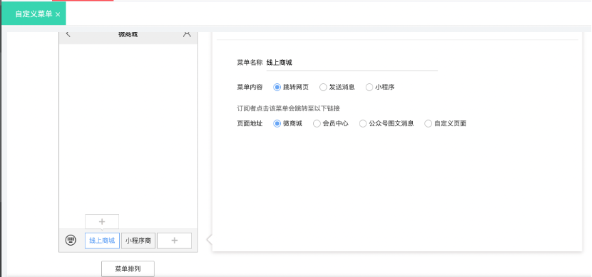This screenshot has height=277, width=592.
Task: Choose 小程序 as menu content
Action: coord(369,87)
